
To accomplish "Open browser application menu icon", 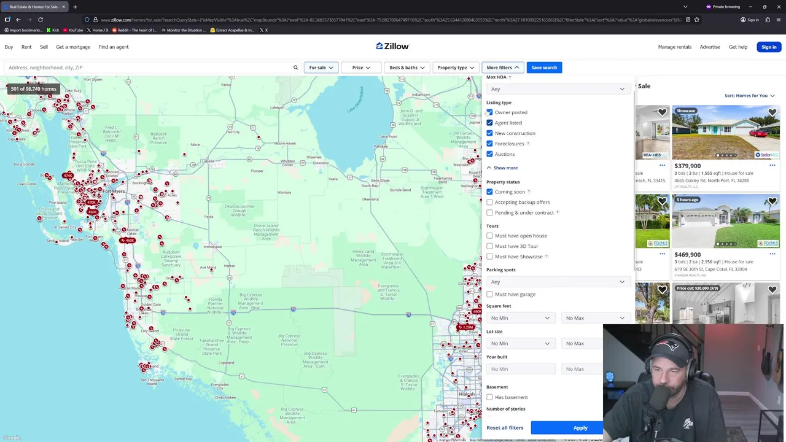I will (x=778, y=20).
